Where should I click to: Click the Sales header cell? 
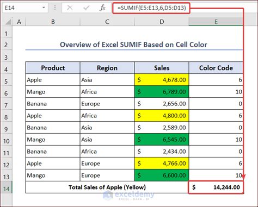pyautogui.click(x=162, y=68)
